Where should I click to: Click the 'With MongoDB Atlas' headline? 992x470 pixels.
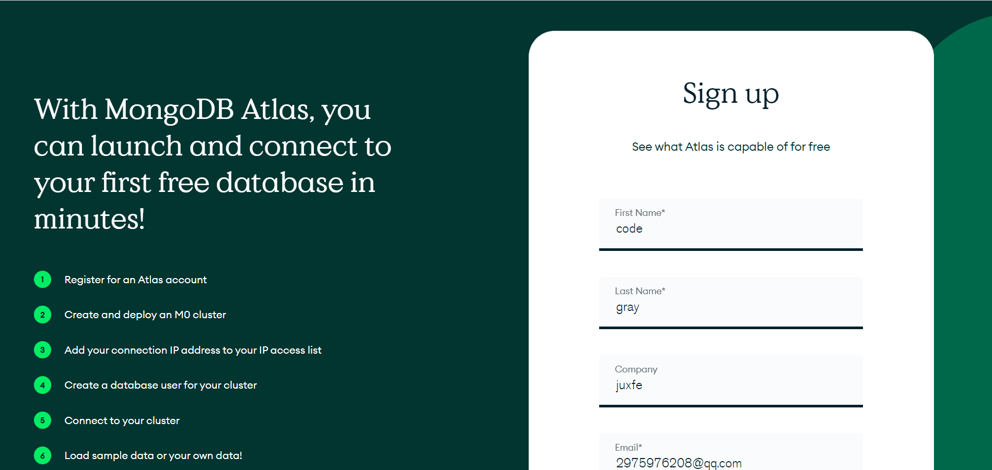click(x=212, y=164)
